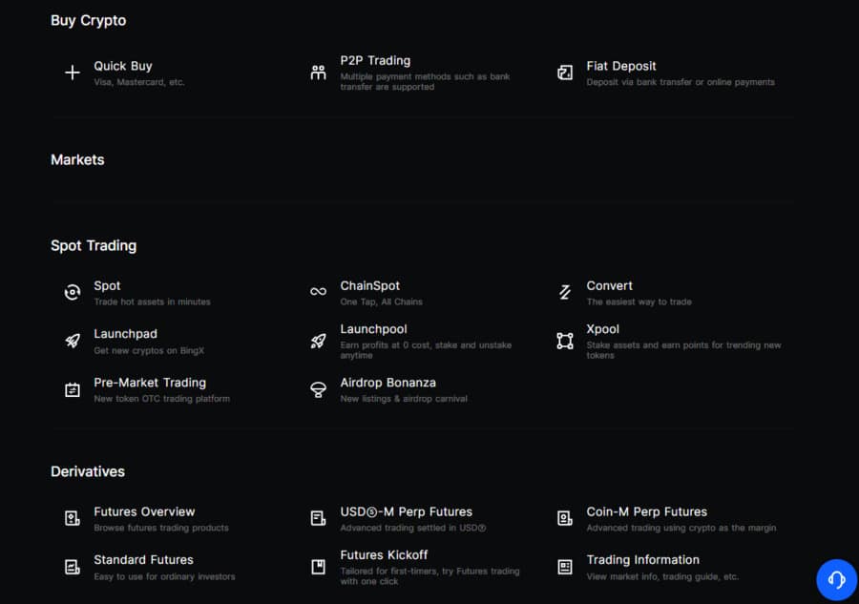Click the Convert swap icon
This screenshot has width=859, height=604.
[x=565, y=292]
